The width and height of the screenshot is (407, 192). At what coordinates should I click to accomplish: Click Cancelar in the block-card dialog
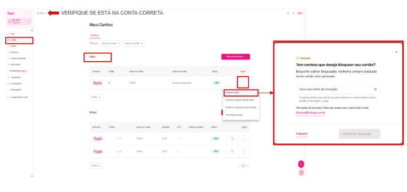[302, 134]
